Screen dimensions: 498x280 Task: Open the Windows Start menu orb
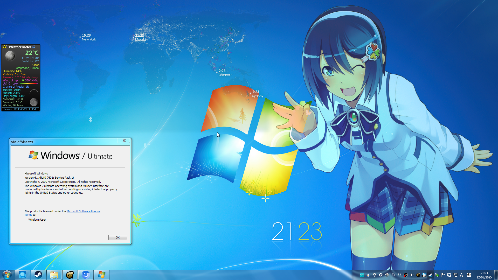click(7, 275)
